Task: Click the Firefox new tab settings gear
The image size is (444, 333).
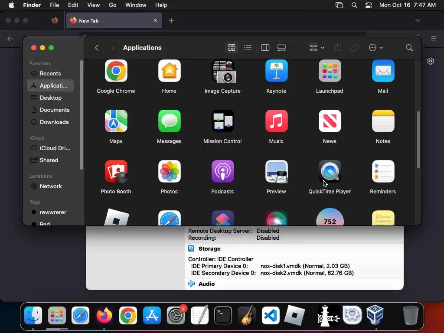Action: 431,61
